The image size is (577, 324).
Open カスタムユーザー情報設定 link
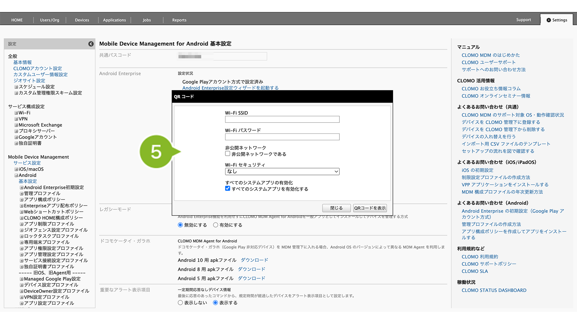(41, 75)
